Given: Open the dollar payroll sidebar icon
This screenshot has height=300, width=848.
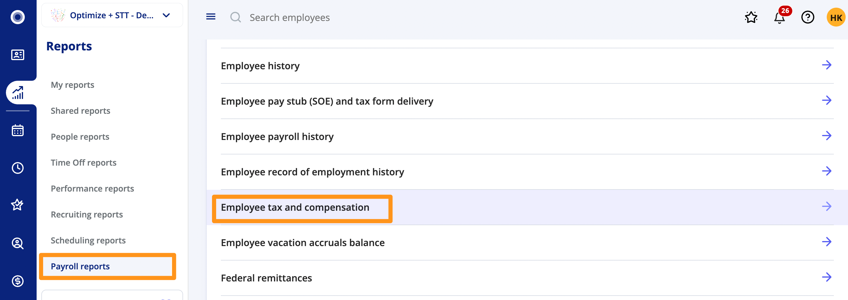Looking at the screenshot, I should (x=17, y=281).
